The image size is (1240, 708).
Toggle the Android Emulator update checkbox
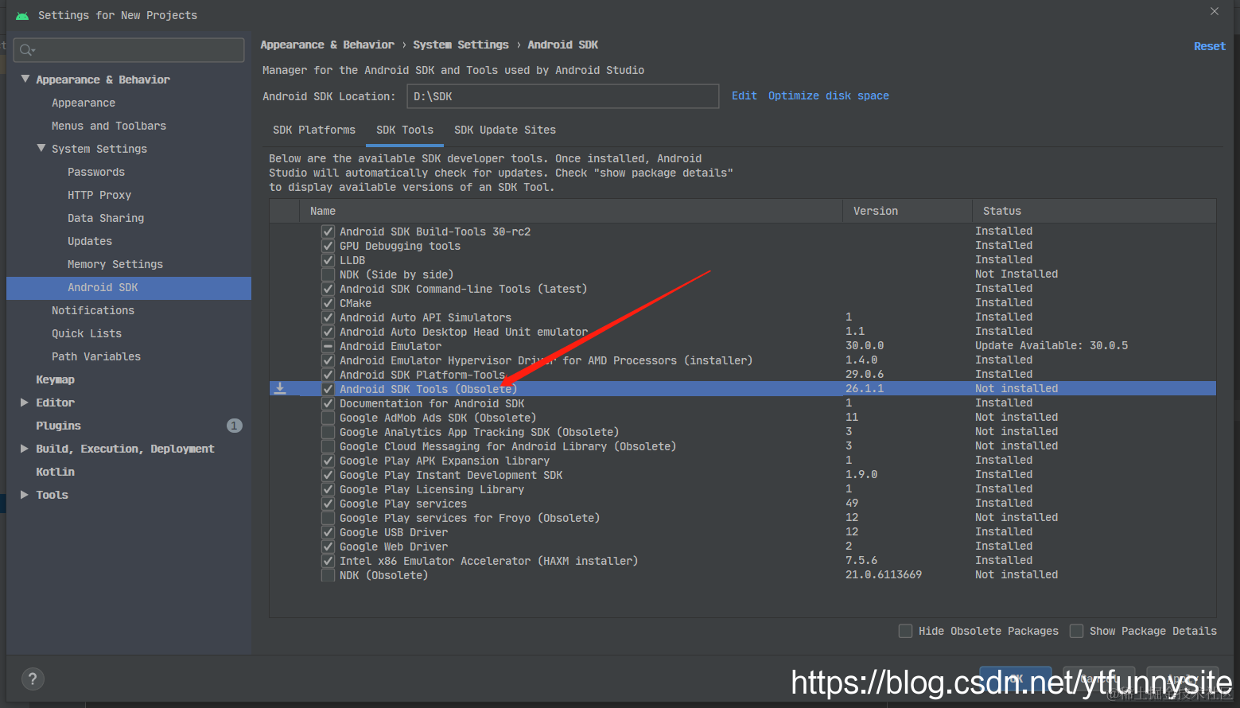(x=328, y=346)
